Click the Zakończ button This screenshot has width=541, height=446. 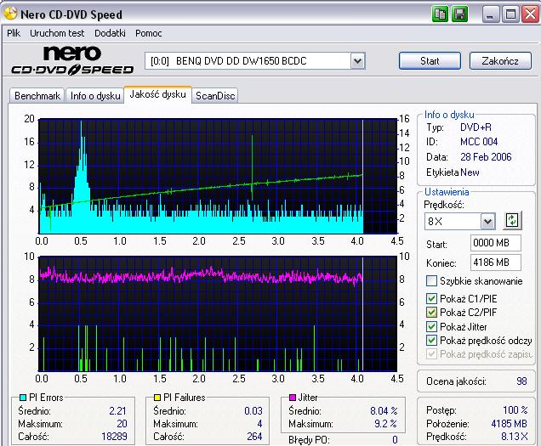pyautogui.click(x=500, y=61)
